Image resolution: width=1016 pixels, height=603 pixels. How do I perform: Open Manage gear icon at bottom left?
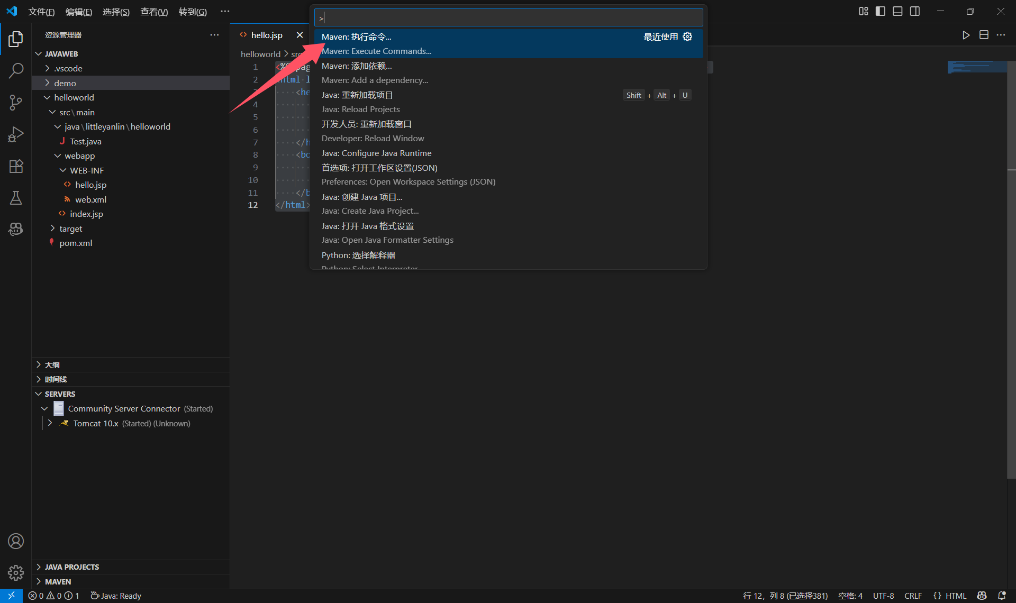point(16,572)
